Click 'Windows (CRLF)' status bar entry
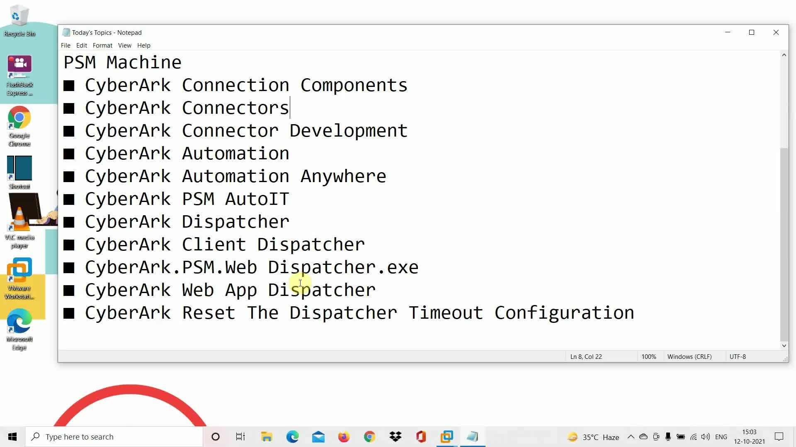 tap(689, 357)
